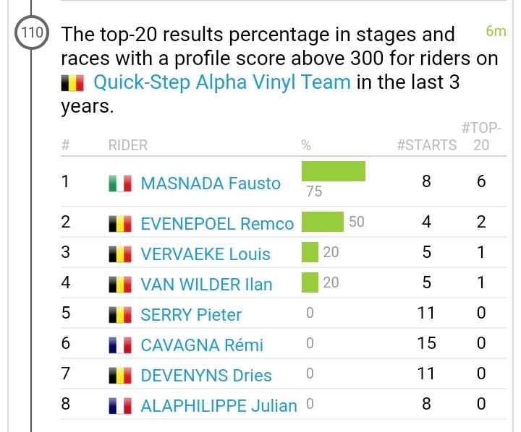Click the 6m timestamp label
521x432 pixels.
[x=496, y=32]
